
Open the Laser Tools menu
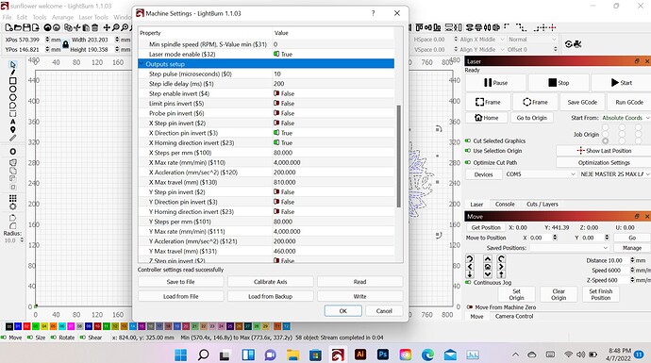[93, 17]
